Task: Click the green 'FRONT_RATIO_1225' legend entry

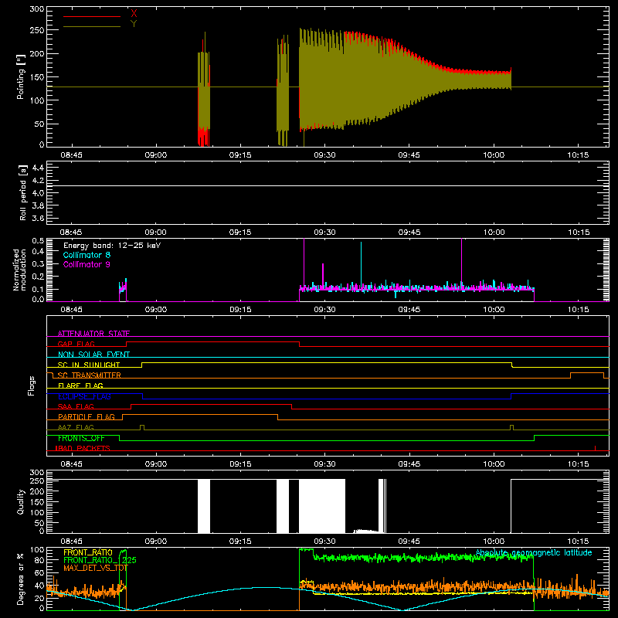Action: tap(100, 560)
